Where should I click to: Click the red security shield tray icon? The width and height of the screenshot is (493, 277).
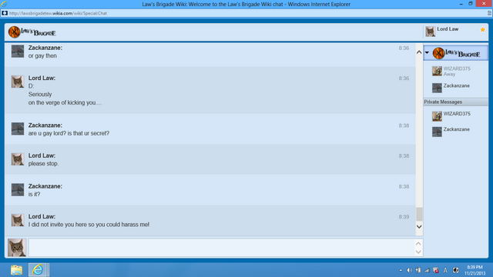click(436, 270)
